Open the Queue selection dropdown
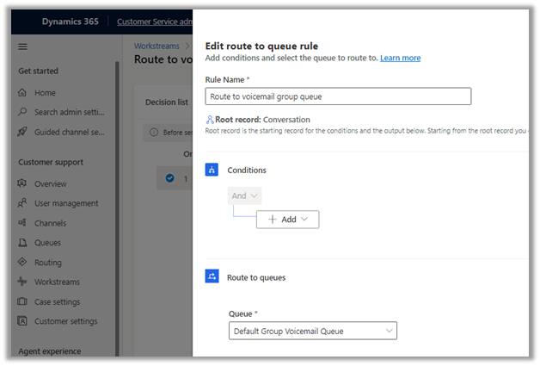This screenshot has width=540, height=366. coord(314,331)
